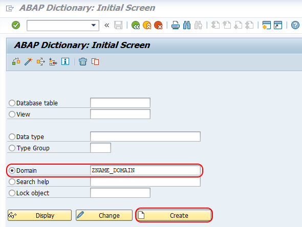Select the Type Group radio button

[12, 148]
